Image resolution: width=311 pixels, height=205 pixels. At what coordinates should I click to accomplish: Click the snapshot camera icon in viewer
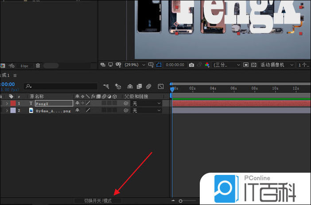[x=191, y=65]
